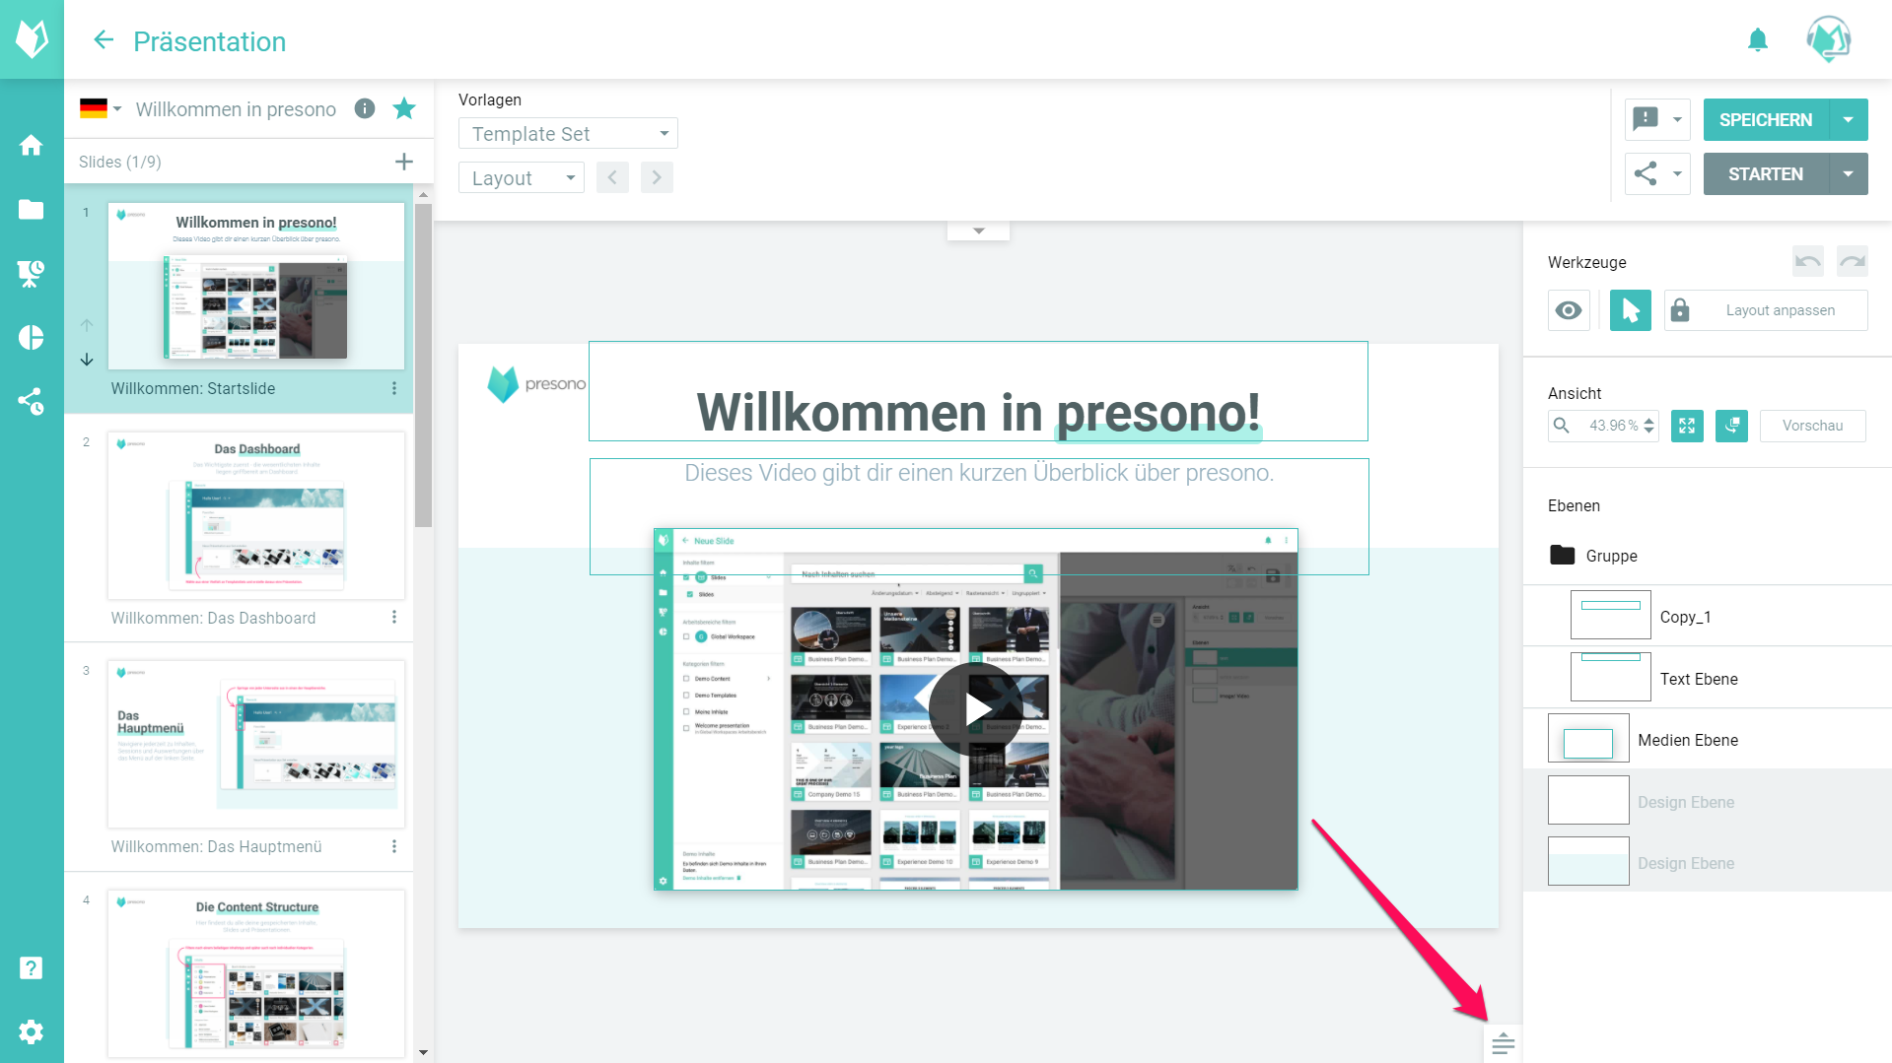Open Home in left sidebar
The image size is (1892, 1063).
click(32, 145)
